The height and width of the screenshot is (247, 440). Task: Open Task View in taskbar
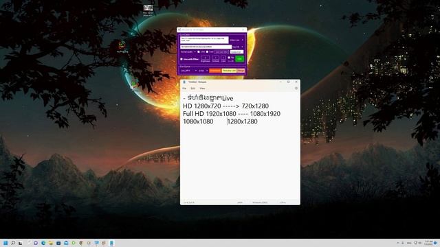(20, 243)
